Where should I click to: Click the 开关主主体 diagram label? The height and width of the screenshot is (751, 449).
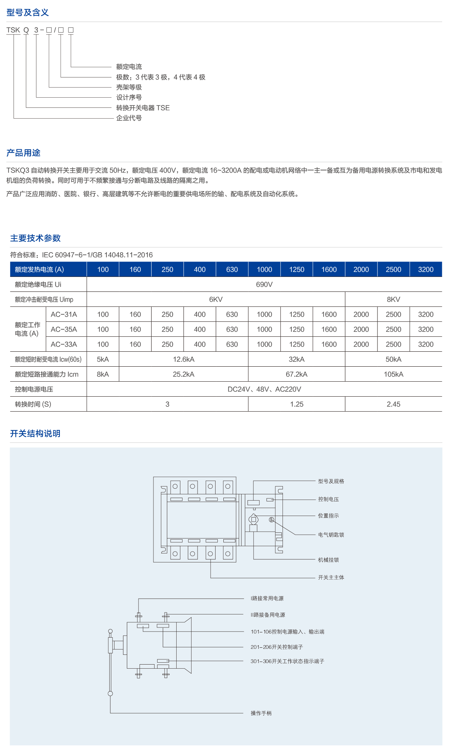tap(331, 577)
